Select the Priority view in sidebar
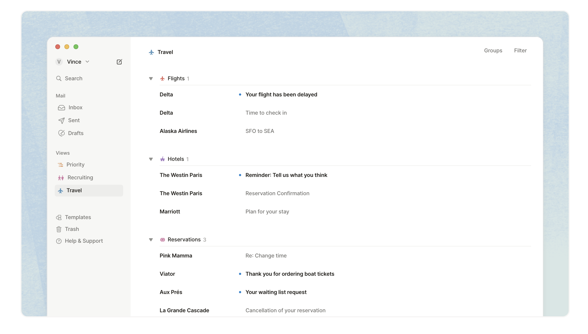 click(76, 165)
